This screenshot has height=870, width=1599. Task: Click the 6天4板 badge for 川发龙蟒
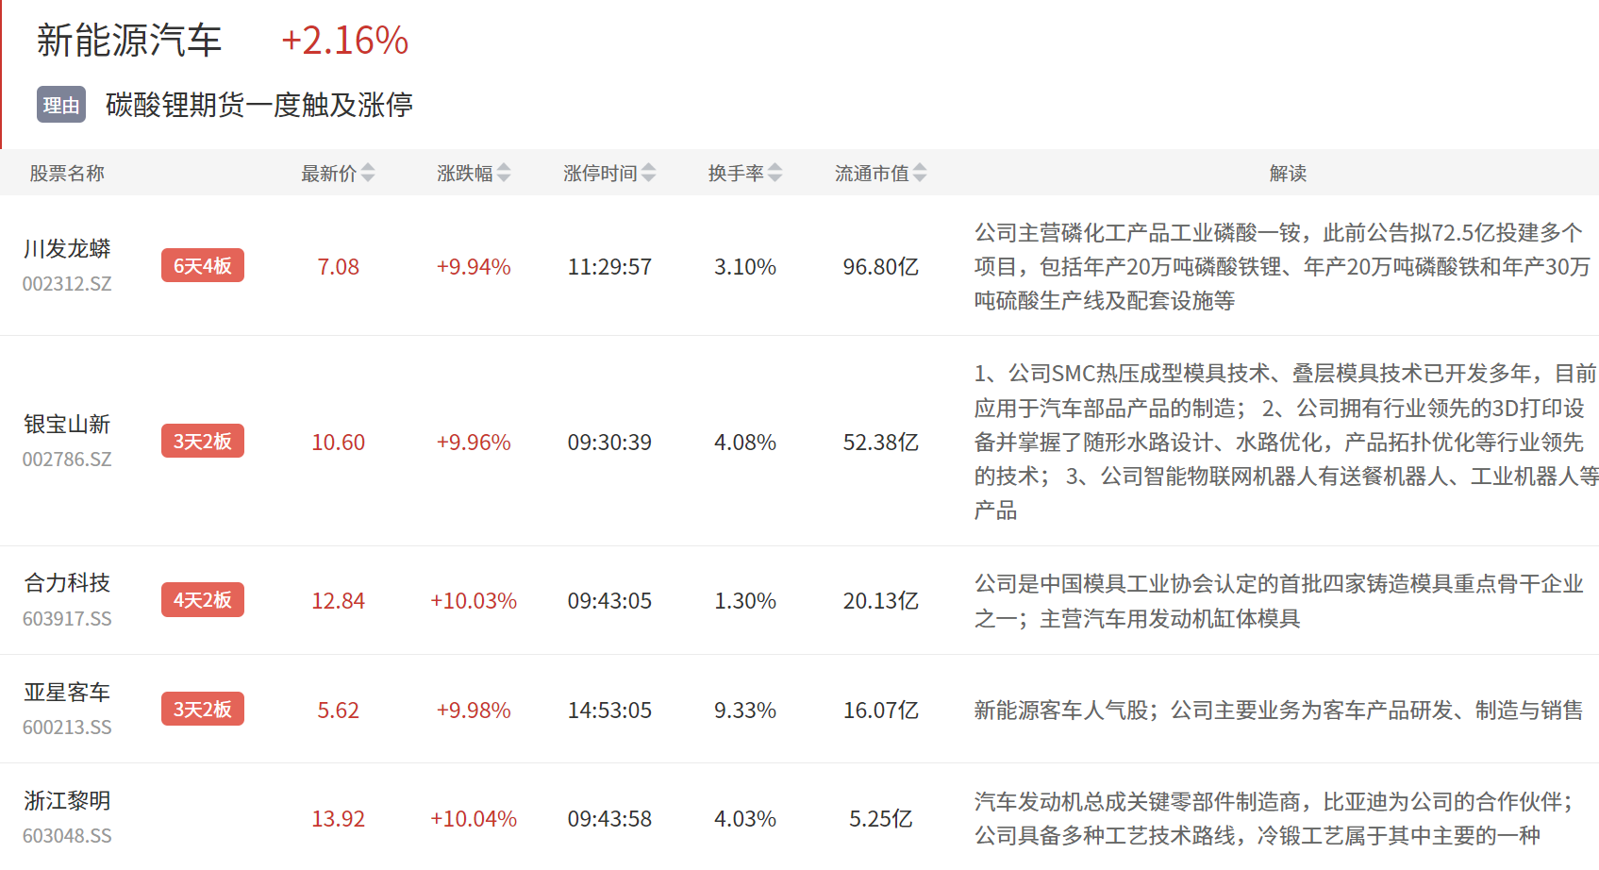tap(203, 266)
